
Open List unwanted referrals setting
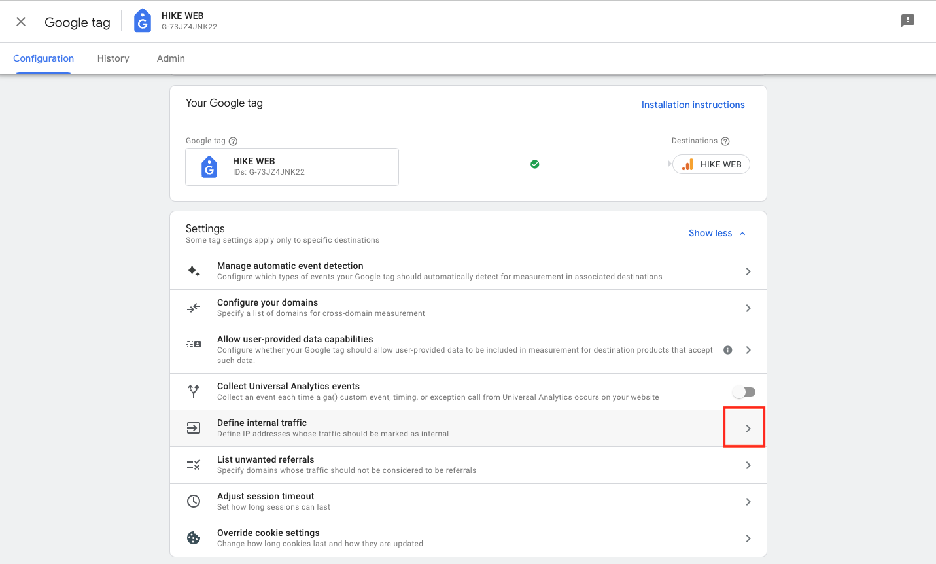[468, 465]
